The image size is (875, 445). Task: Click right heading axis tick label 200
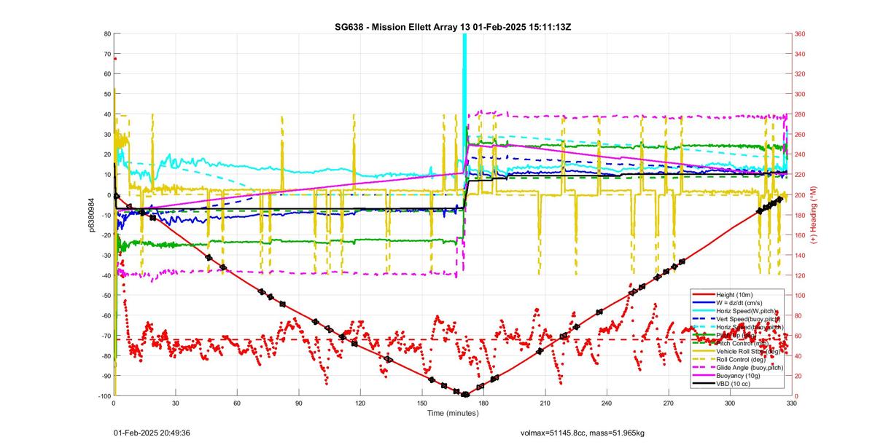pos(801,194)
